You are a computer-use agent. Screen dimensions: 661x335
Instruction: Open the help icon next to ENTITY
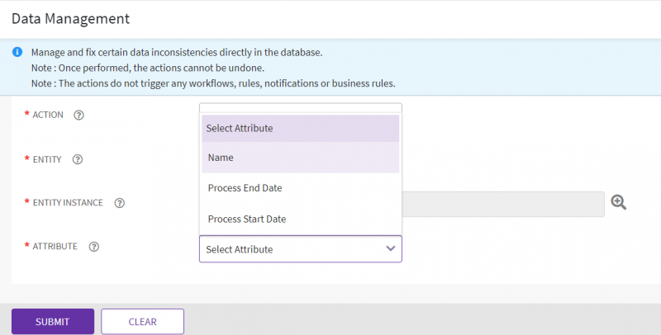pyautogui.click(x=78, y=159)
